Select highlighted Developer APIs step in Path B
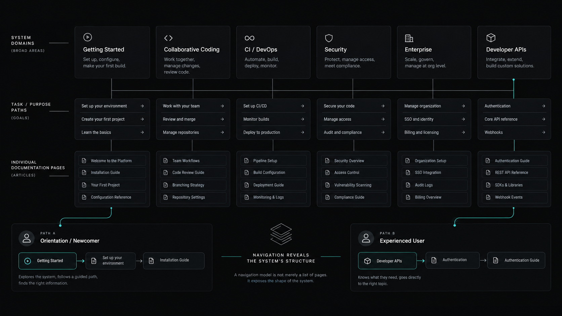Viewport: 562px width, 316px height. click(x=387, y=261)
